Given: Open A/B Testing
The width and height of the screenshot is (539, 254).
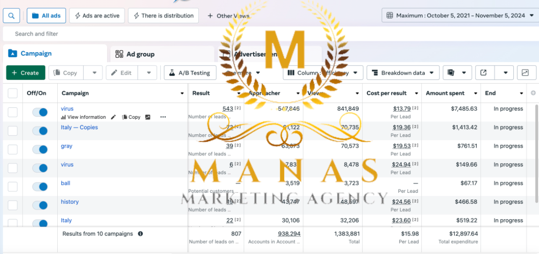Looking at the screenshot, I should (190, 72).
